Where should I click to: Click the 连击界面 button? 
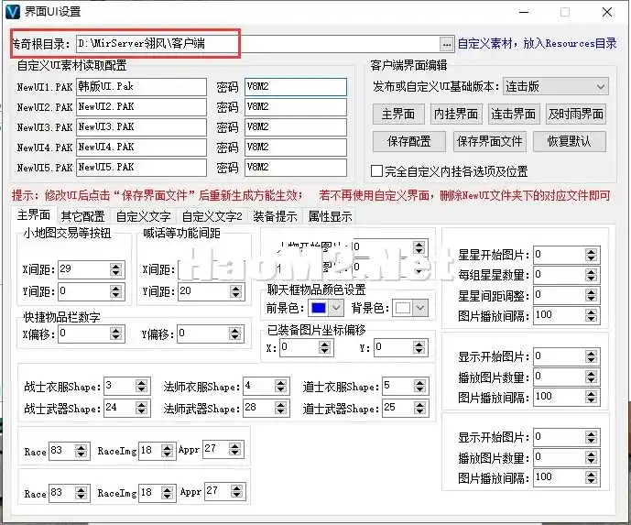coord(514,115)
